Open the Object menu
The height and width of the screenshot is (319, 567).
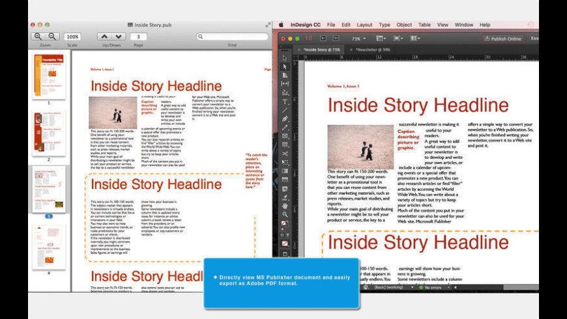point(404,25)
